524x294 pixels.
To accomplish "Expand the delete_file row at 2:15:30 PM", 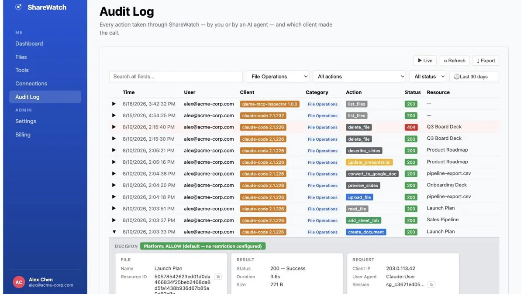I will coord(114,139).
